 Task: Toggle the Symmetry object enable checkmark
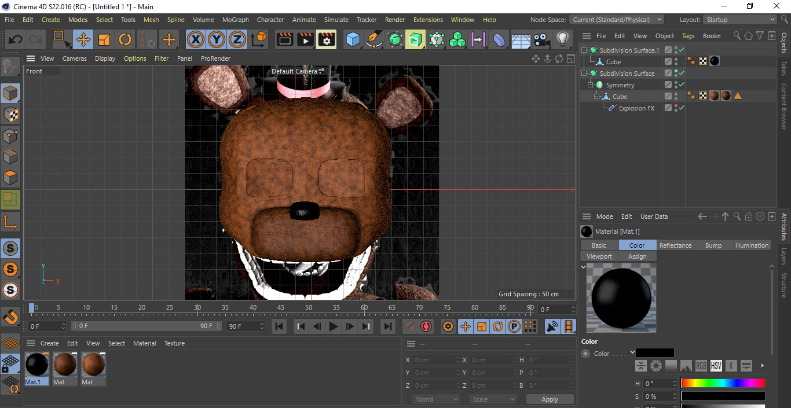(x=682, y=85)
